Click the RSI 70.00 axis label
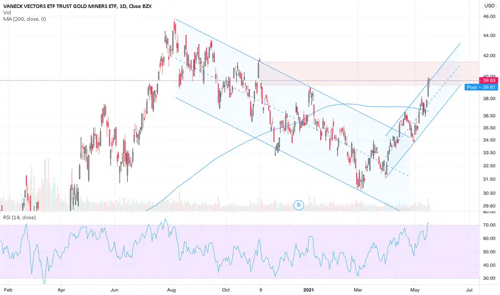 pyautogui.click(x=489, y=225)
